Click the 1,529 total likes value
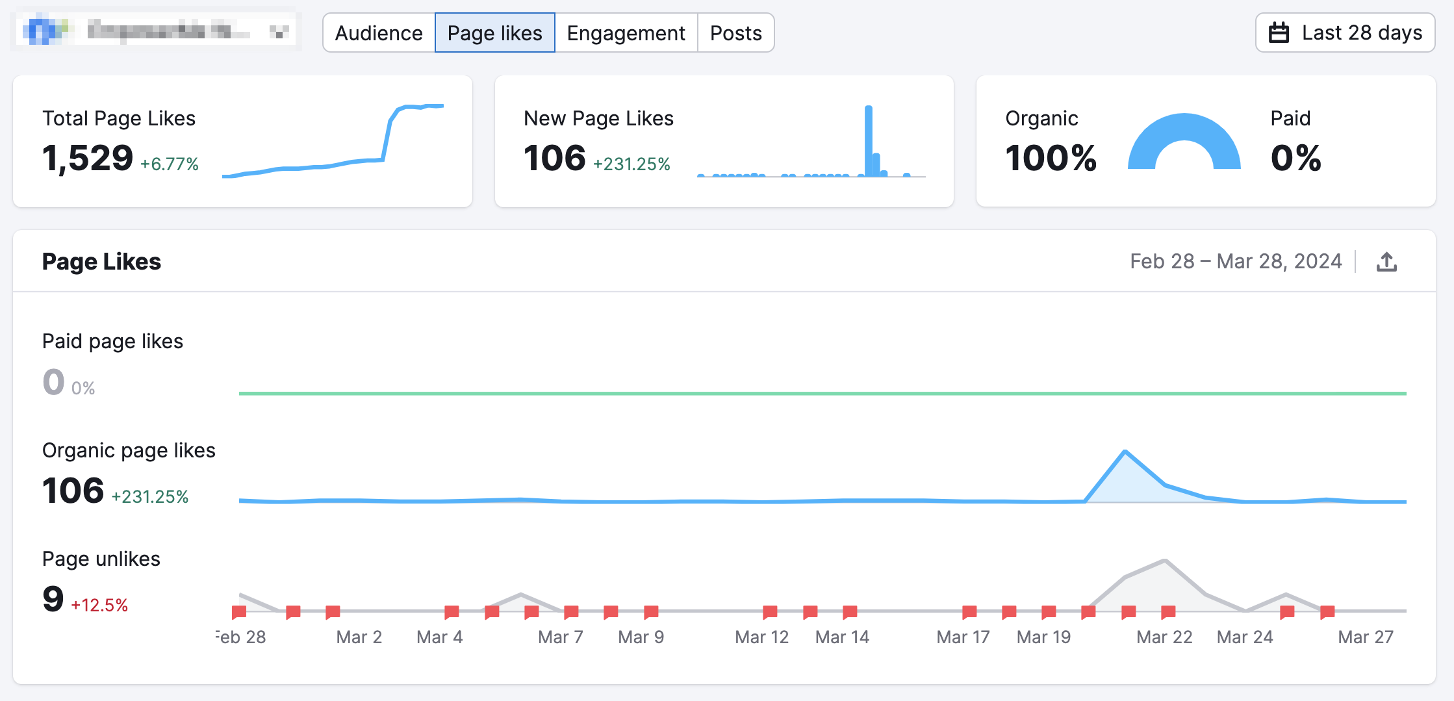Viewport: 1454px width, 701px height. click(x=88, y=158)
